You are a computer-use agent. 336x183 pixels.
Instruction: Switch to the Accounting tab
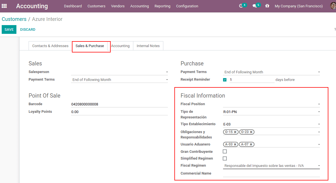(120, 46)
